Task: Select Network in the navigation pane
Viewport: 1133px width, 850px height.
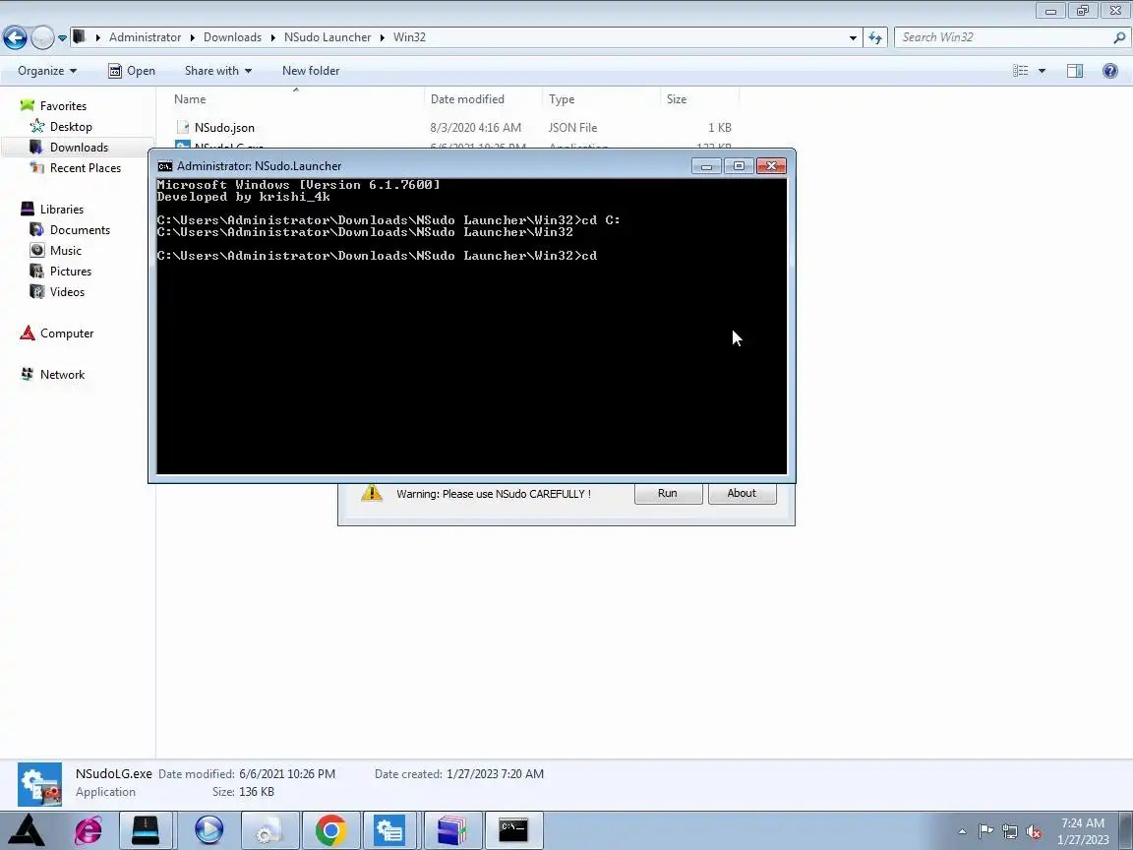Action: (62, 375)
